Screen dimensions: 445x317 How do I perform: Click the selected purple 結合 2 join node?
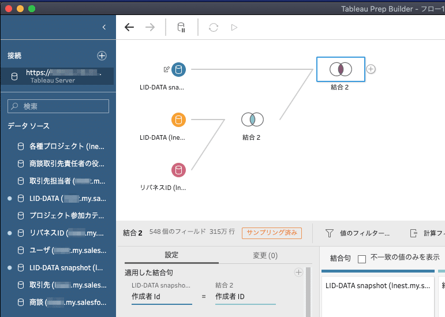click(341, 69)
